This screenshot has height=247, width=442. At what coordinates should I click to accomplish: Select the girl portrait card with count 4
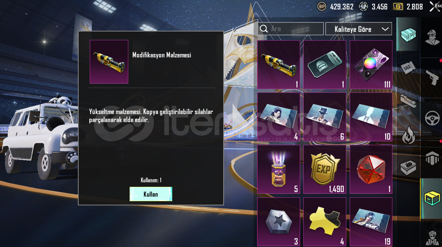point(278,117)
